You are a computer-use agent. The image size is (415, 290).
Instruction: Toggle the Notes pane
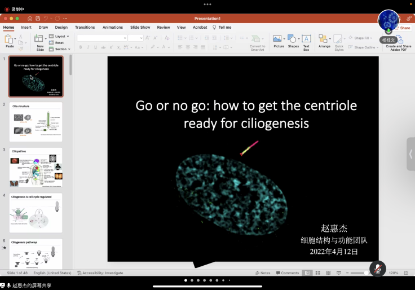(x=263, y=273)
